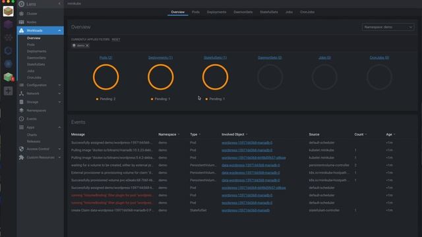
Task: Sort events by Count column
Action: (x=360, y=134)
